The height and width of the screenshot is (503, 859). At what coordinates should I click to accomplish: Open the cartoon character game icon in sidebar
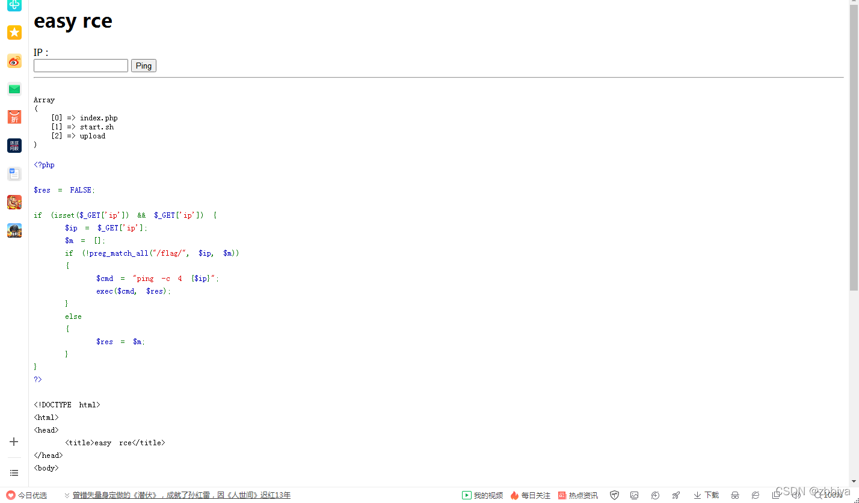coord(14,202)
